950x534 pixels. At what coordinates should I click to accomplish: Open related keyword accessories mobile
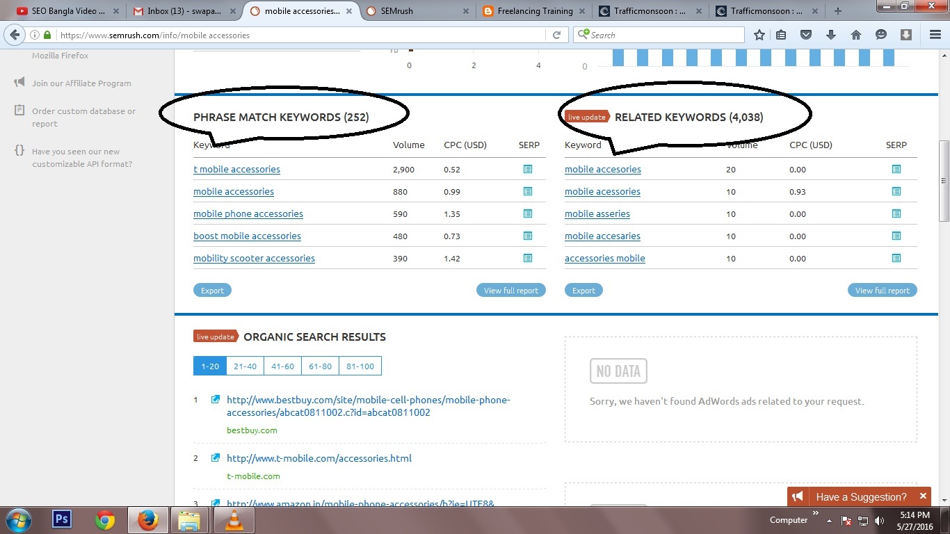tap(605, 258)
